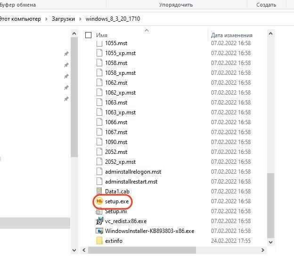
Task: Click the file icon of 1062.mst
Action: tap(99, 83)
